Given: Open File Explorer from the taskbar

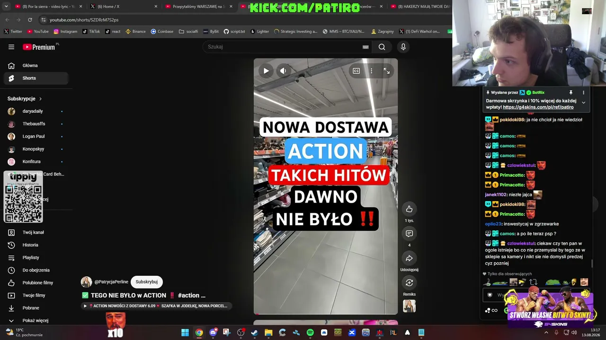Looking at the screenshot, I should point(268,332).
